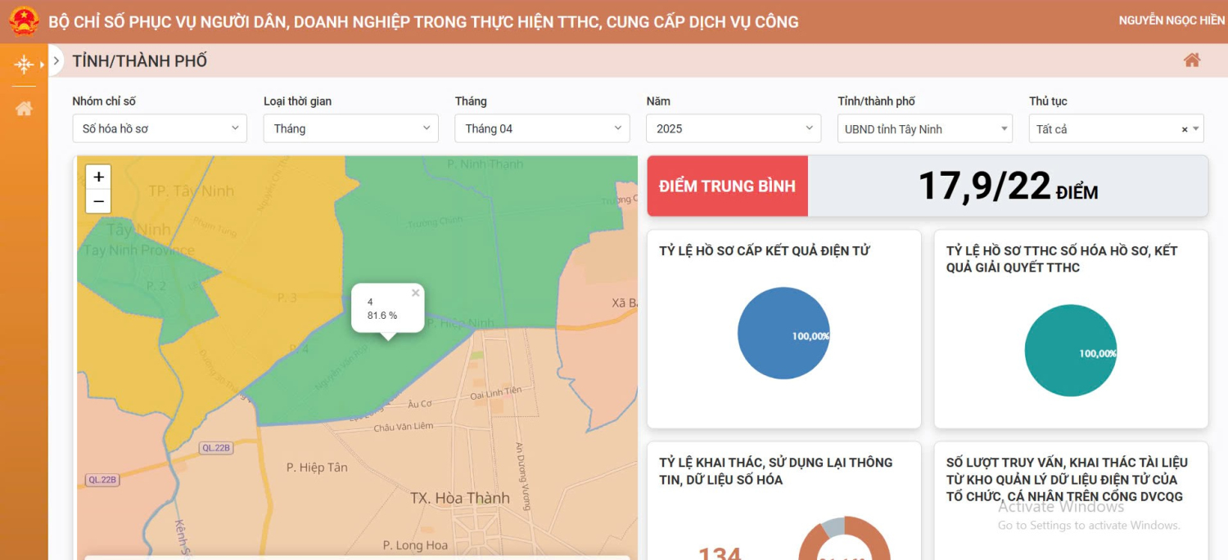Click the TỶ LỆ HỒ SƠ CẤP KẾT QUẢ ĐIỆN TỬ title
This screenshot has width=1228, height=560.
pyautogui.click(x=765, y=250)
